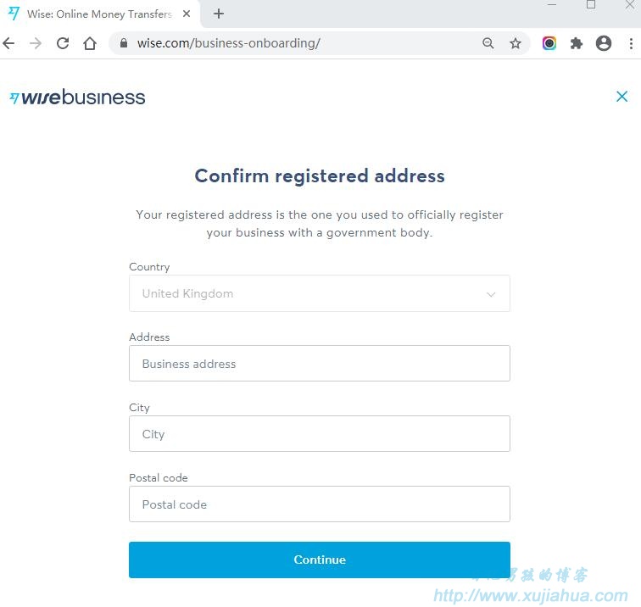Bookmark this page with the star icon
The height and width of the screenshot is (607, 641).
pyautogui.click(x=516, y=43)
